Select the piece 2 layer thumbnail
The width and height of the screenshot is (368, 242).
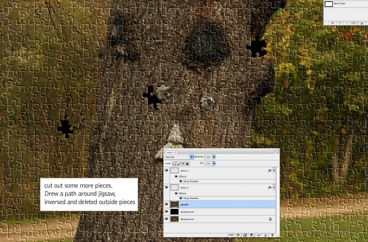(174, 187)
